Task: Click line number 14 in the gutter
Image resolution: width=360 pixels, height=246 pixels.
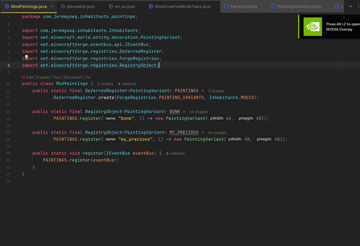Action: (x=8, y=112)
